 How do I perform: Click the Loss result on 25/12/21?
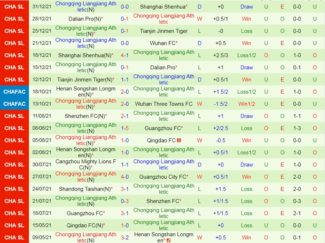[247, 31]
